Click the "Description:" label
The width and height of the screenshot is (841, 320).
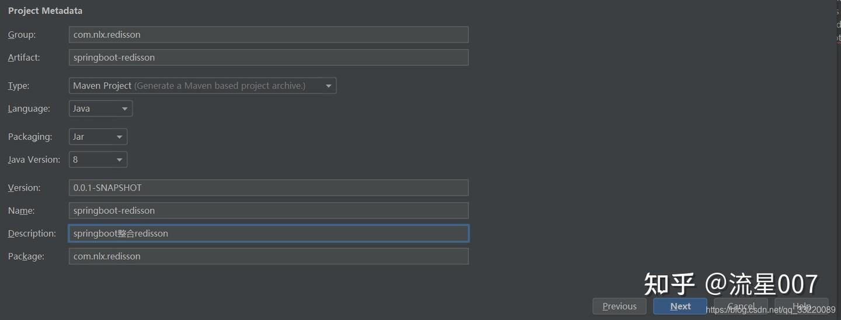[32, 234]
